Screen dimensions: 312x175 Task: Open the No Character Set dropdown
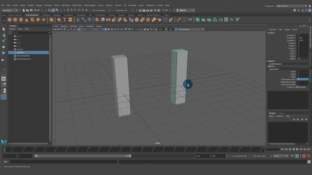(239, 156)
